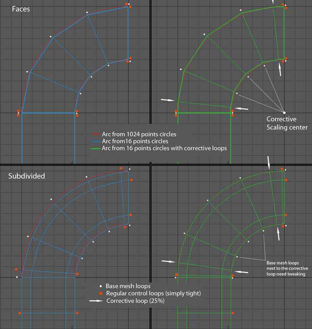Image resolution: width=312 pixels, height=329 pixels.
Task: Click the blue line legend swatch
Action: [x=96, y=141]
